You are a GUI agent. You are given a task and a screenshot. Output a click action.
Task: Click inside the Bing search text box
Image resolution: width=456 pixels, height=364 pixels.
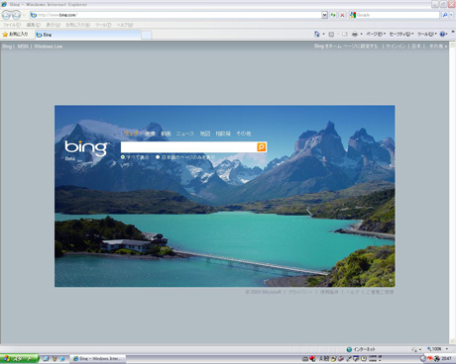point(188,147)
